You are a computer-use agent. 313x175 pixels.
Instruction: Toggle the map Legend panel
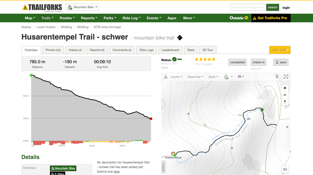[x=163, y=167]
